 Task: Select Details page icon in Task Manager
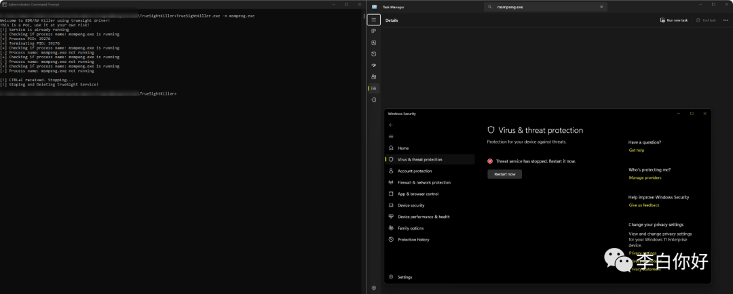tap(373, 88)
